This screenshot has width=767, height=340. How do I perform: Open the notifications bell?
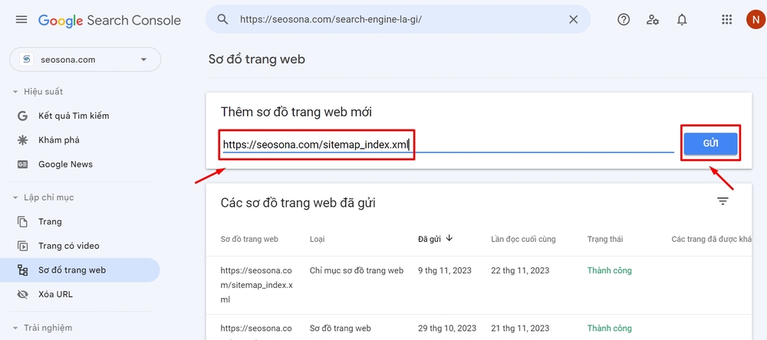pyautogui.click(x=682, y=20)
